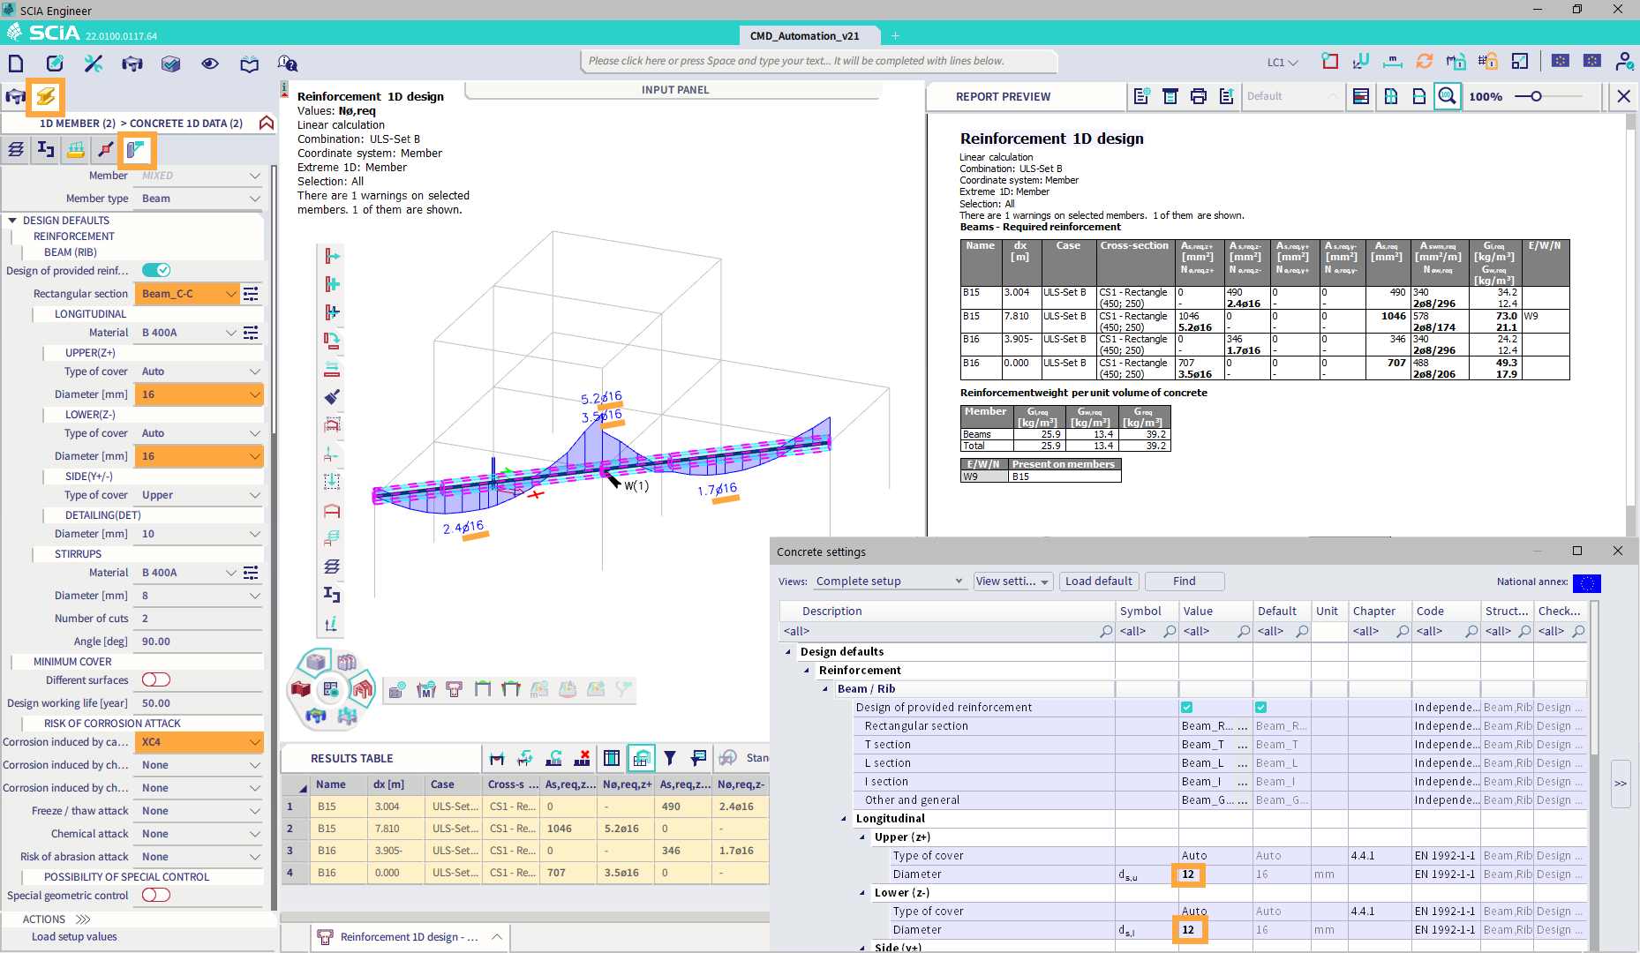Delete results with the red X icon
1640x953 pixels.
coord(583,757)
